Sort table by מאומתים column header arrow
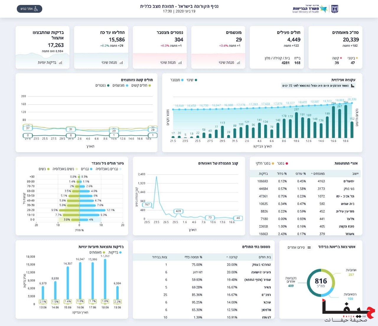The image size is (378, 326). 312,174
